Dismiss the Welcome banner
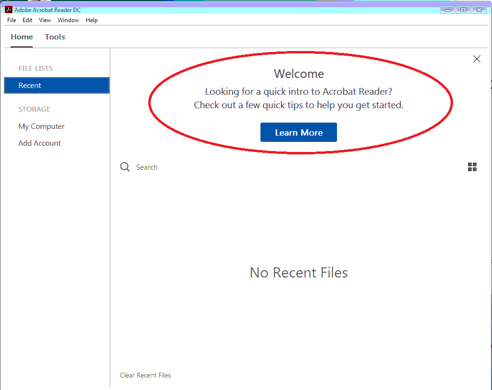This screenshot has width=492, height=390. click(477, 59)
